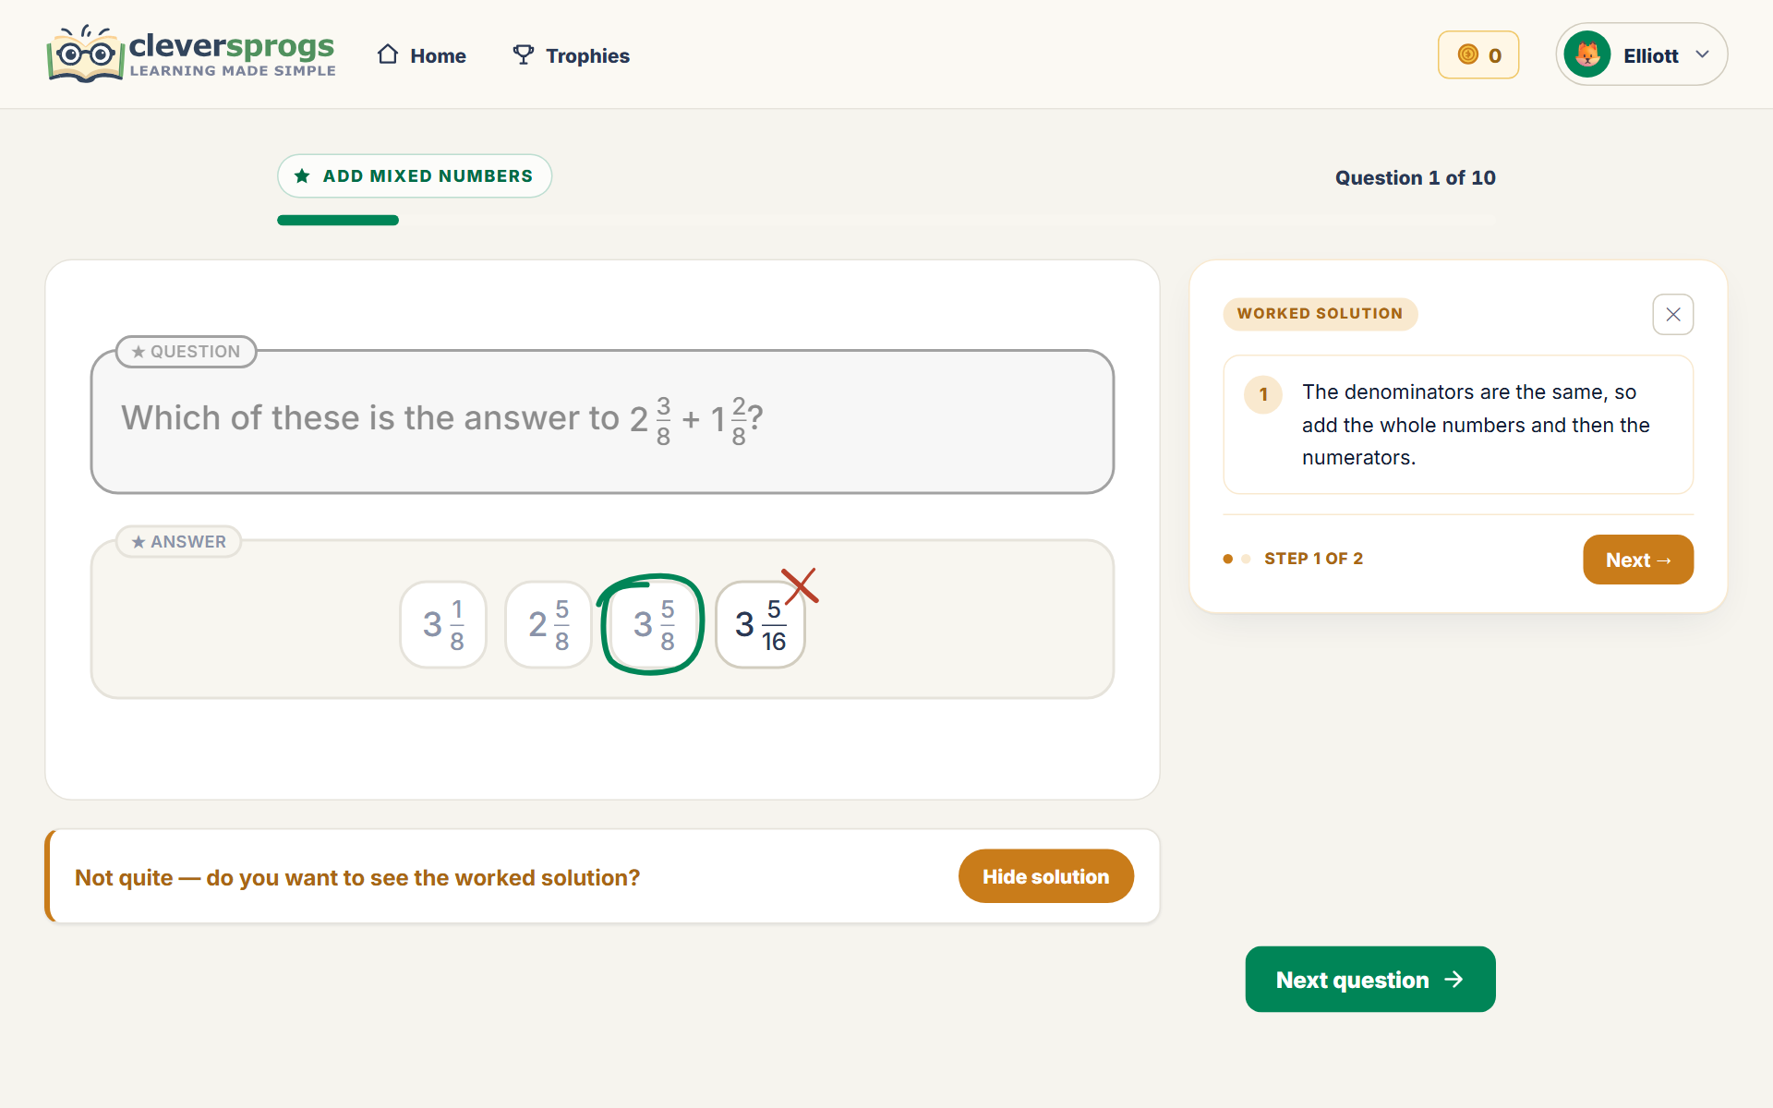The image size is (1773, 1108).
Task: Click the 'Not quite' feedback message
Action: point(357,878)
